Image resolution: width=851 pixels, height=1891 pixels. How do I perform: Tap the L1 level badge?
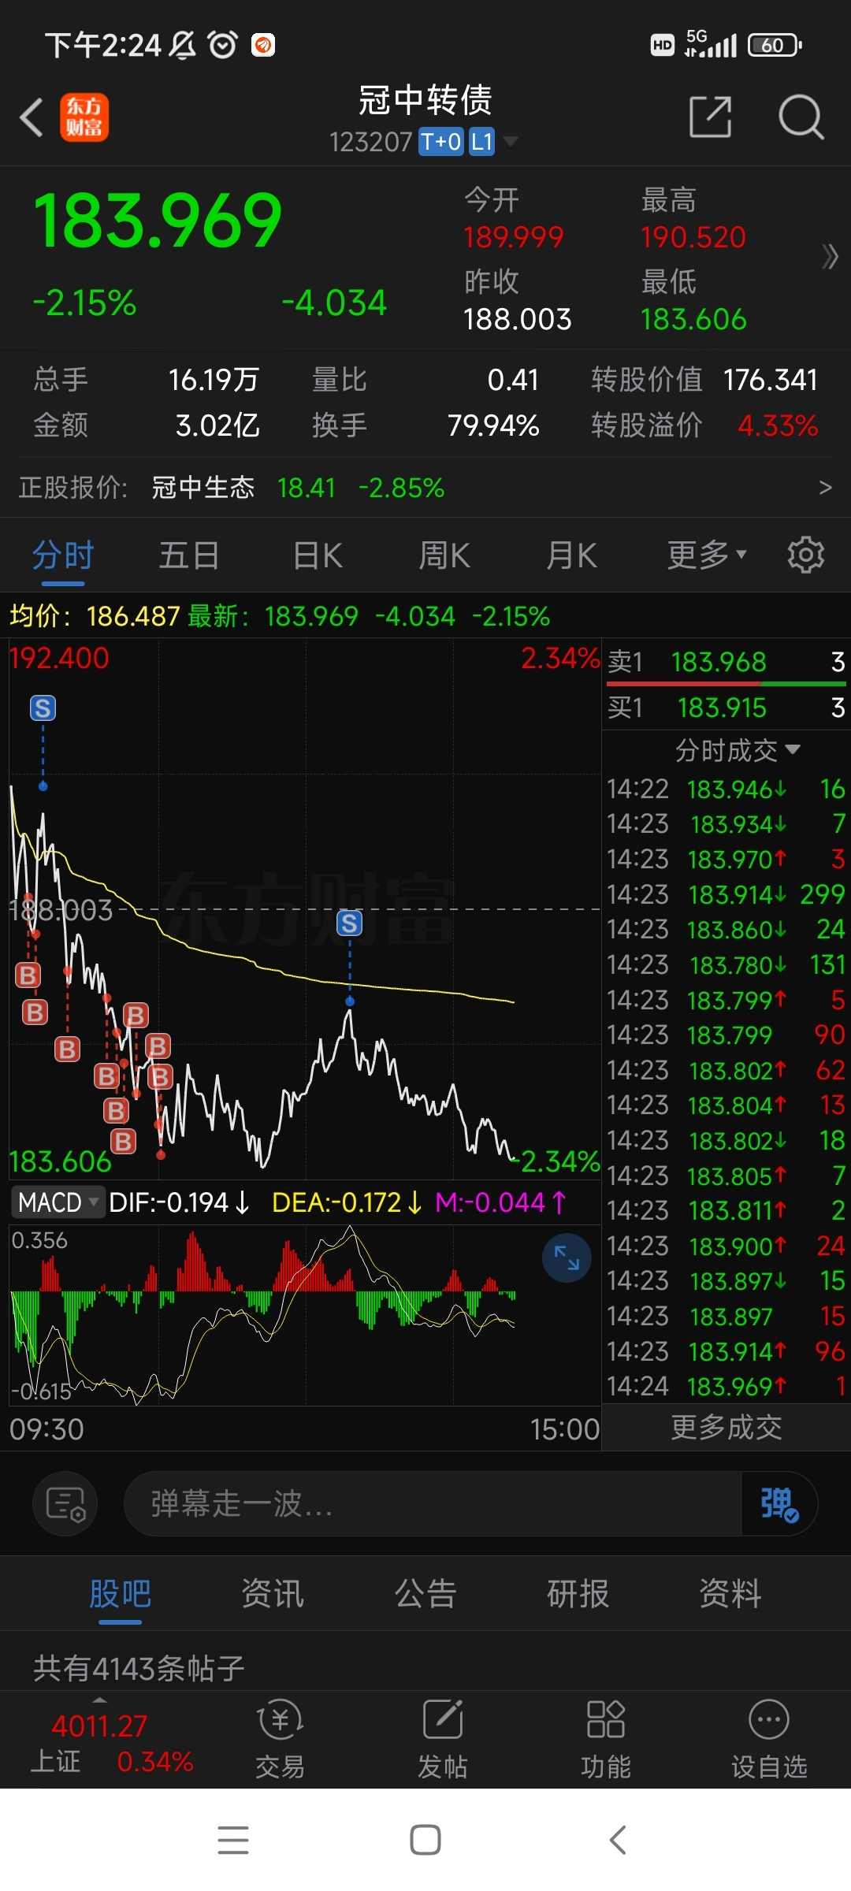click(481, 142)
